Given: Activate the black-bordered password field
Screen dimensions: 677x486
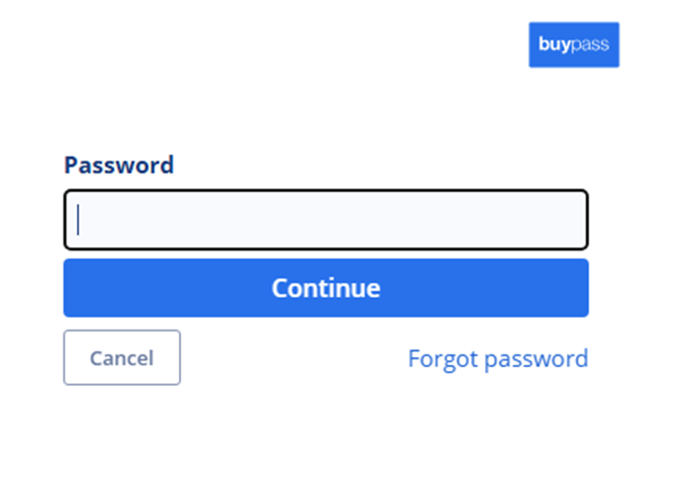Looking at the screenshot, I should [326, 220].
